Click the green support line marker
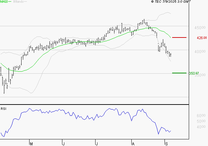This screenshot has height=146, width=208. click(x=179, y=73)
